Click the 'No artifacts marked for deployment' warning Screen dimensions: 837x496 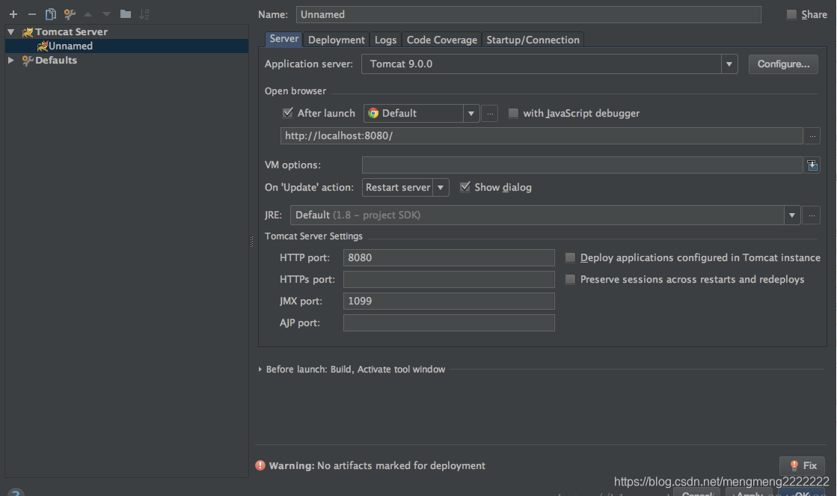[401, 465]
